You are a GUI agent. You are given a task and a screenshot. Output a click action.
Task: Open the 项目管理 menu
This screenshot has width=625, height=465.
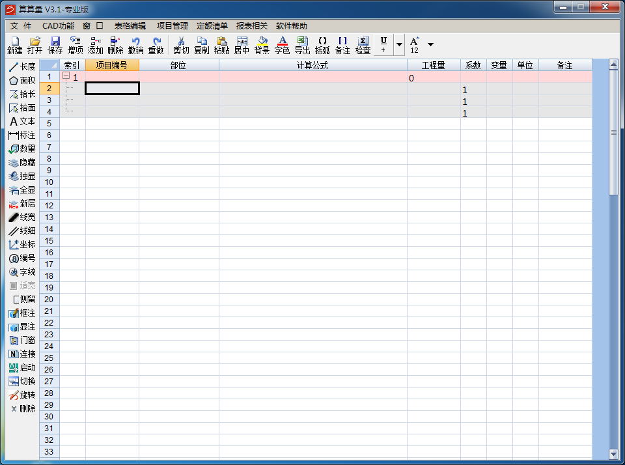(x=172, y=26)
